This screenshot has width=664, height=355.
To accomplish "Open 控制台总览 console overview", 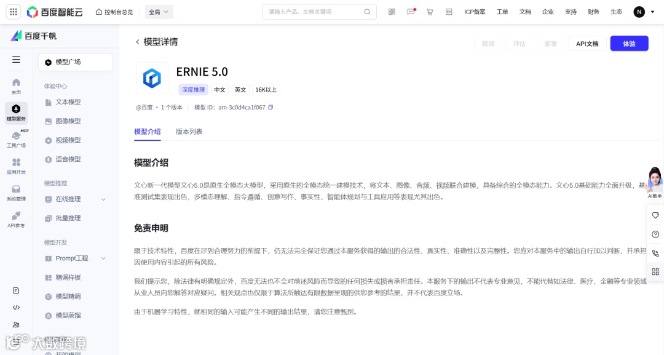I will pos(114,12).
